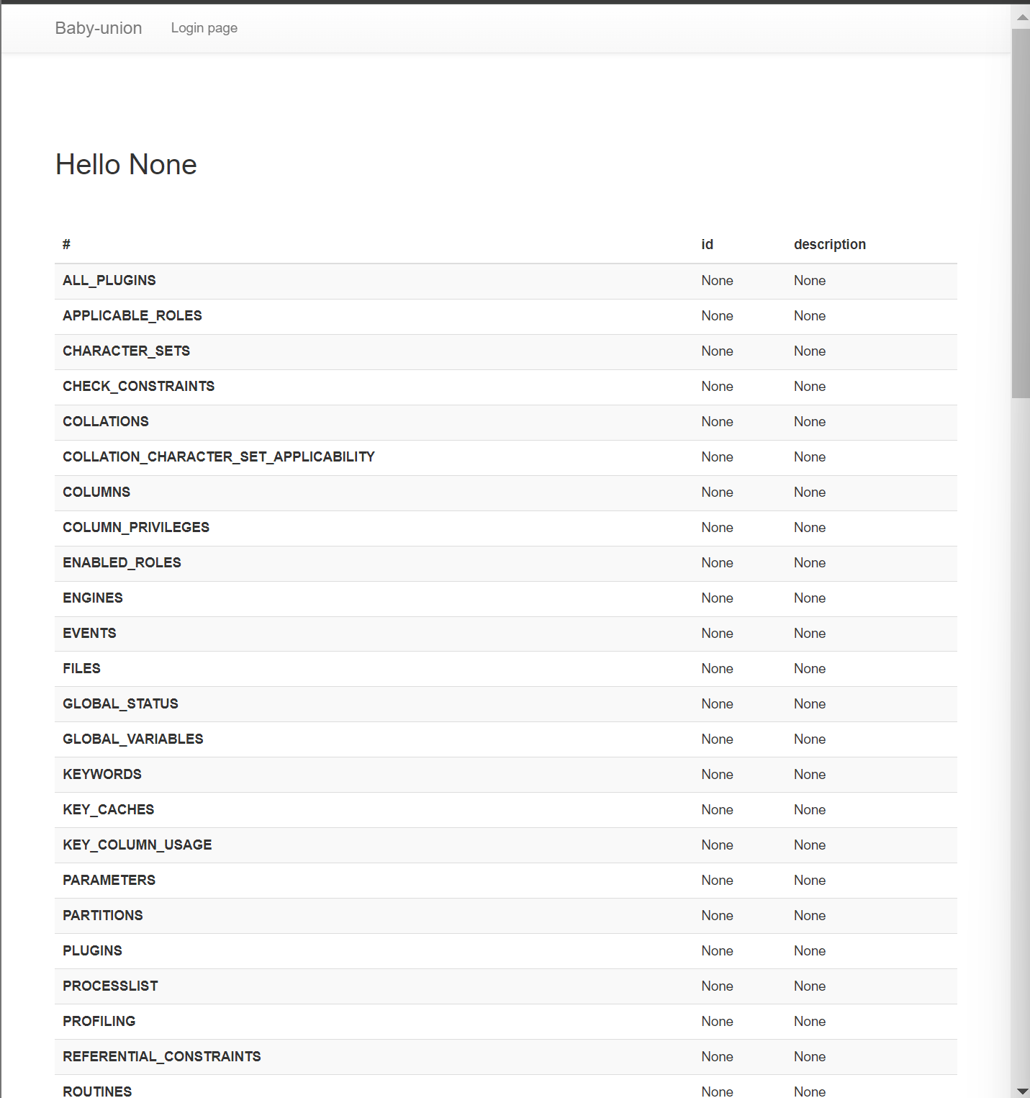
Task: Click the # column header
Action: click(x=67, y=245)
